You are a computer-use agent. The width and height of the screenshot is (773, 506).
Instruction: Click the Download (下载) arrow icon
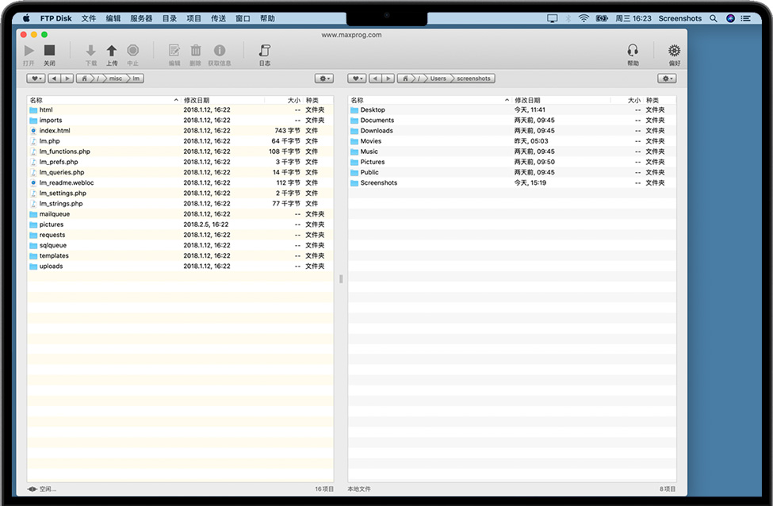coord(90,51)
